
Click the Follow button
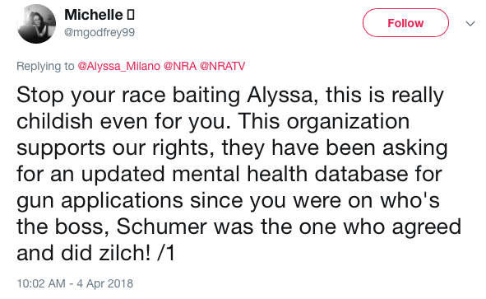[x=405, y=23]
